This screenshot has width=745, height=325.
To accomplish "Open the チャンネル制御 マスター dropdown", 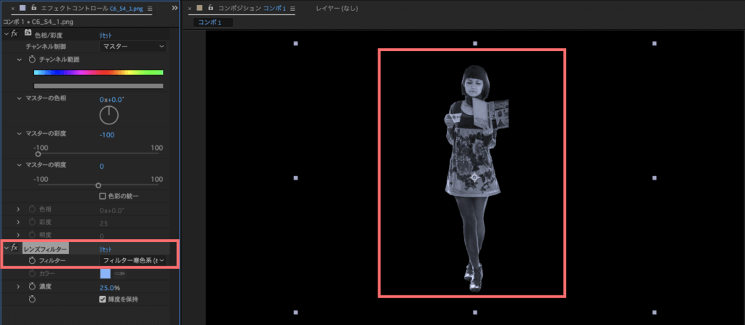I will coord(132,46).
